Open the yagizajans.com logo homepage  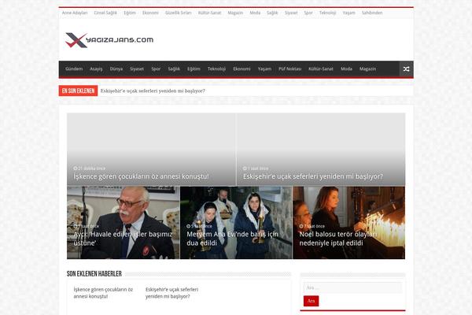point(109,40)
